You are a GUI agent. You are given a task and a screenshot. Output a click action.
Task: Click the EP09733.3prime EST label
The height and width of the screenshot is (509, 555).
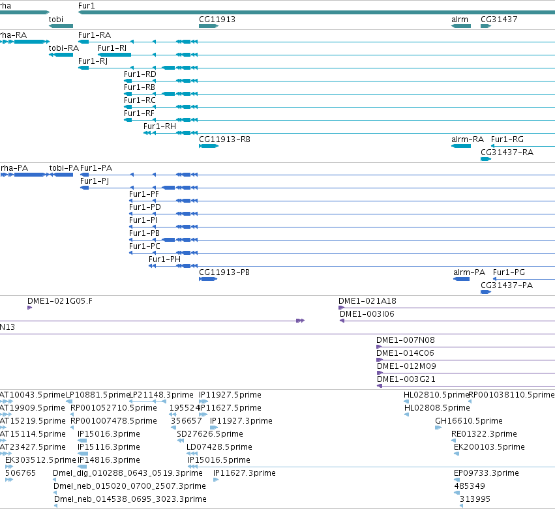coord(487,474)
